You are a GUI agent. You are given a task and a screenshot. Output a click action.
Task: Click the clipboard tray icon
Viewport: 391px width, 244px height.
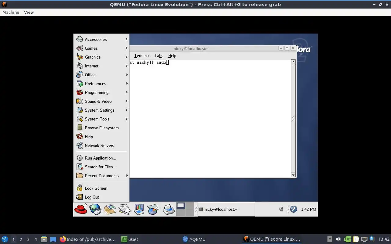pyautogui.click(x=356, y=239)
